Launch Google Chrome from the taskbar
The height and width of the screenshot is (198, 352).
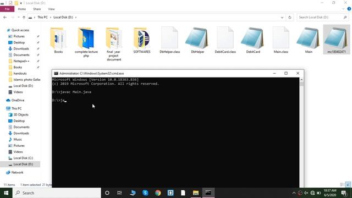pos(158,193)
